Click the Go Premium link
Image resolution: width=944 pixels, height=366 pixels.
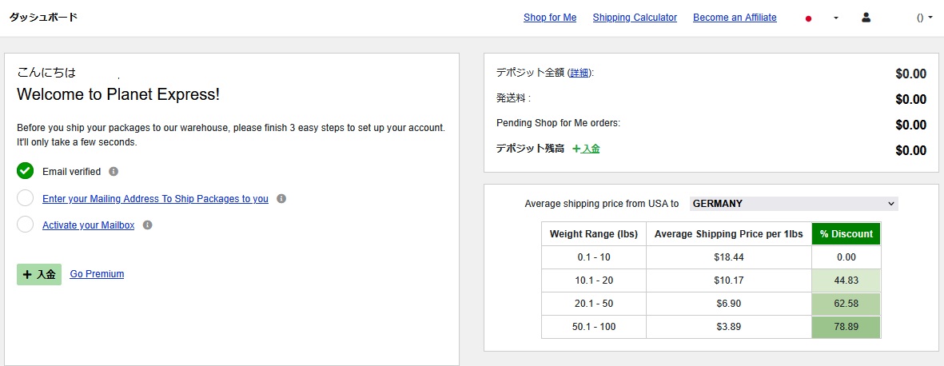click(97, 274)
